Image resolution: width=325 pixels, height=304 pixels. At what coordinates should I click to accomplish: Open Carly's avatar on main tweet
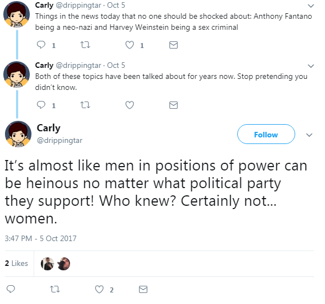(x=18, y=134)
